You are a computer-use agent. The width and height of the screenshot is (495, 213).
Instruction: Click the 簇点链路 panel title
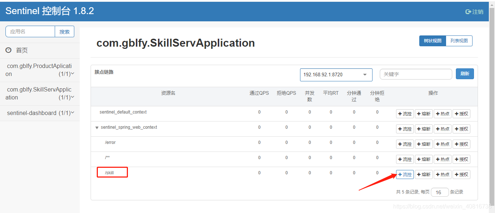pos(104,72)
